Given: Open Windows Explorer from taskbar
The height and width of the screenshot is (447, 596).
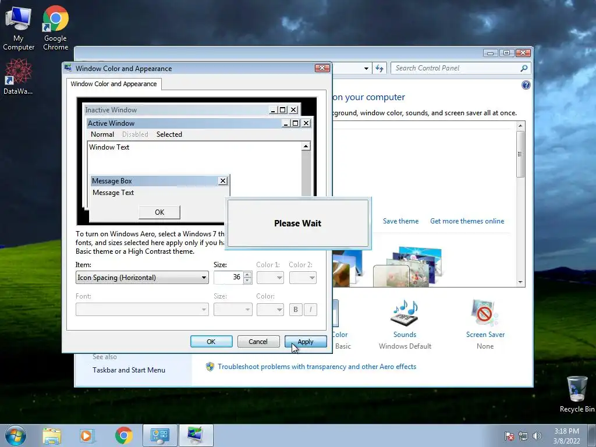Looking at the screenshot, I should pyautogui.click(x=52, y=435).
